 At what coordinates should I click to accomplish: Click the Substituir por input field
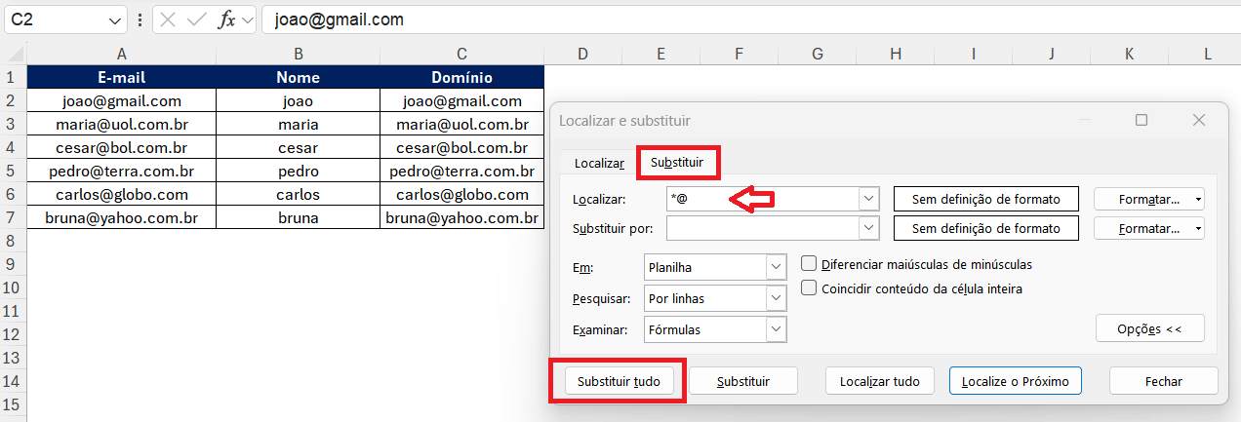click(761, 228)
